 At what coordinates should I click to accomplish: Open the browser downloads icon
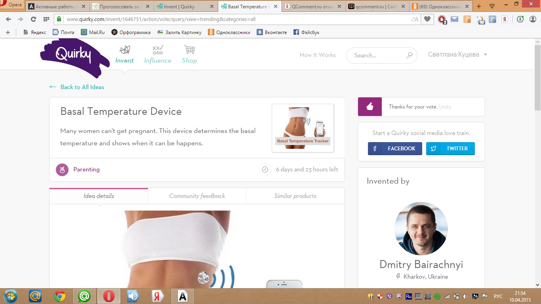(520, 19)
